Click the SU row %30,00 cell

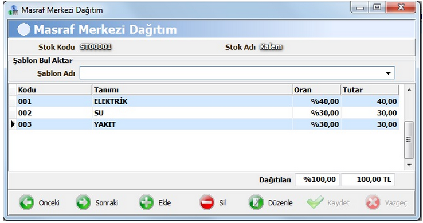click(x=317, y=113)
